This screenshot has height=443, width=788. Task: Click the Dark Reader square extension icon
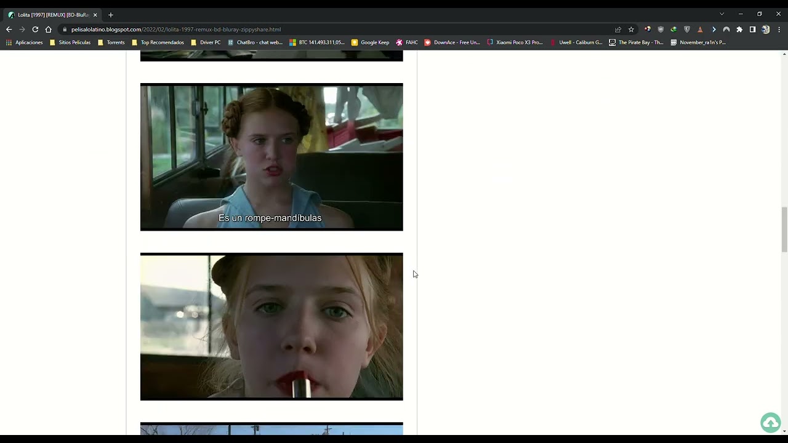tap(752, 29)
